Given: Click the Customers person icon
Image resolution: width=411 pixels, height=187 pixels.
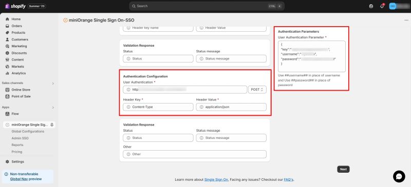Looking at the screenshot, I should (x=7, y=39).
